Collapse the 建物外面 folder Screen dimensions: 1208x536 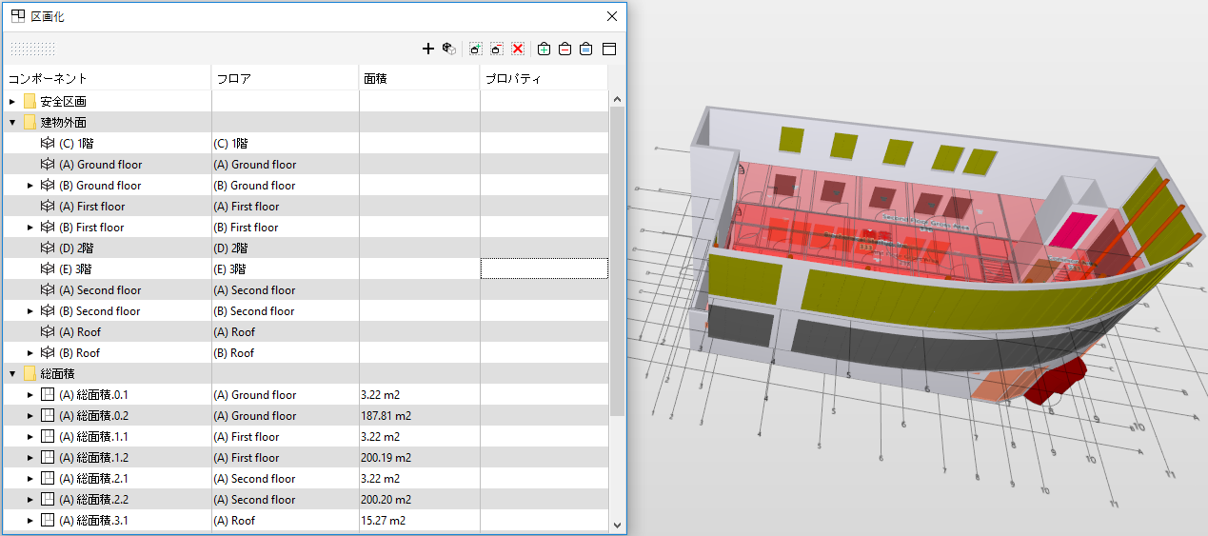point(12,122)
